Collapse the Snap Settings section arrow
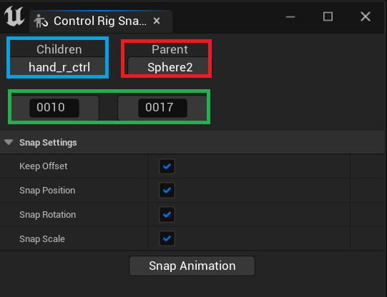 (9, 142)
